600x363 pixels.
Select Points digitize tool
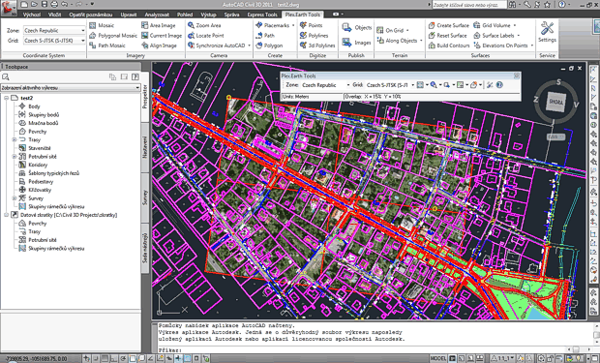(x=311, y=25)
